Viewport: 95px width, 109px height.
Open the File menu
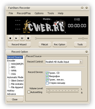[11, 13]
